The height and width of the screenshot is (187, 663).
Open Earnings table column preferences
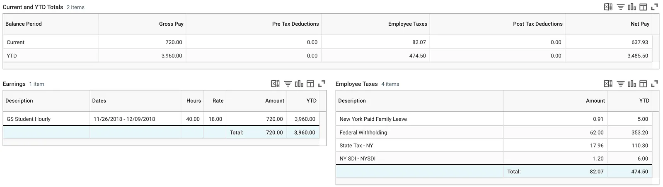(x=310, y=84)
